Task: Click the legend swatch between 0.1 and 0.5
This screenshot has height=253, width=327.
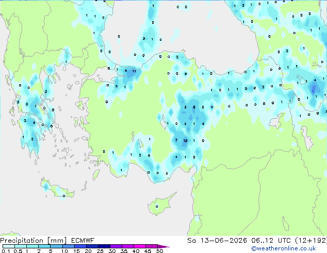Action: pyautogui.click(x=9, y=246)
